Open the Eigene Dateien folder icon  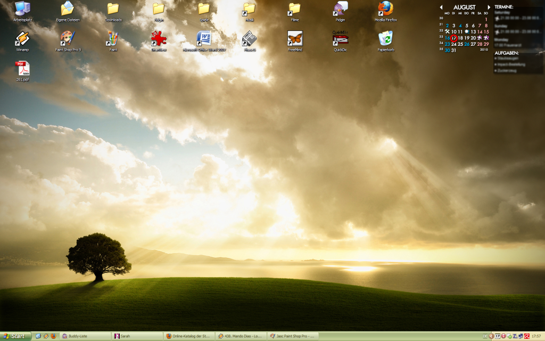[x=68, y=12]
